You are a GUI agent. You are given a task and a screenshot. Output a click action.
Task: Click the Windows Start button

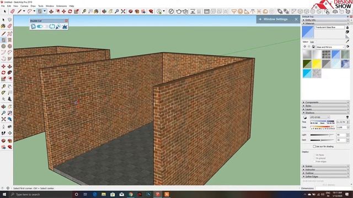pyautogui.click(x=4, y=194)
